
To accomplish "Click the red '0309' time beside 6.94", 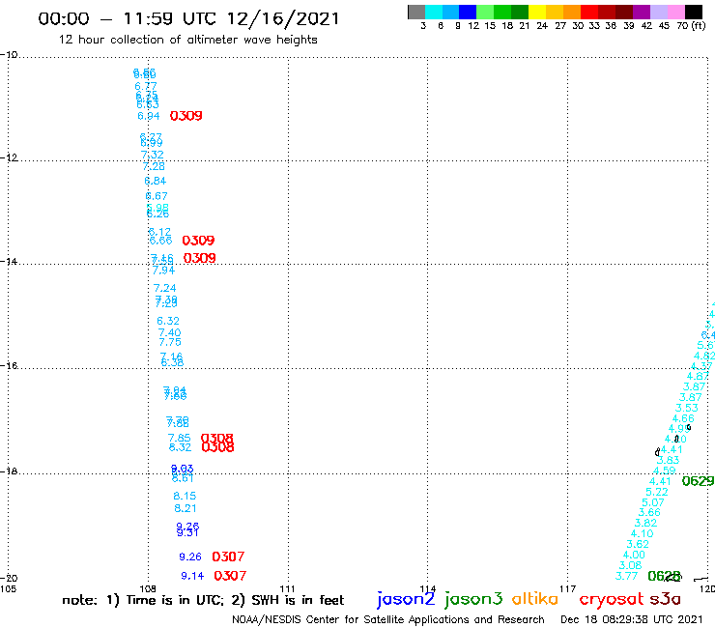I will 186,116.
